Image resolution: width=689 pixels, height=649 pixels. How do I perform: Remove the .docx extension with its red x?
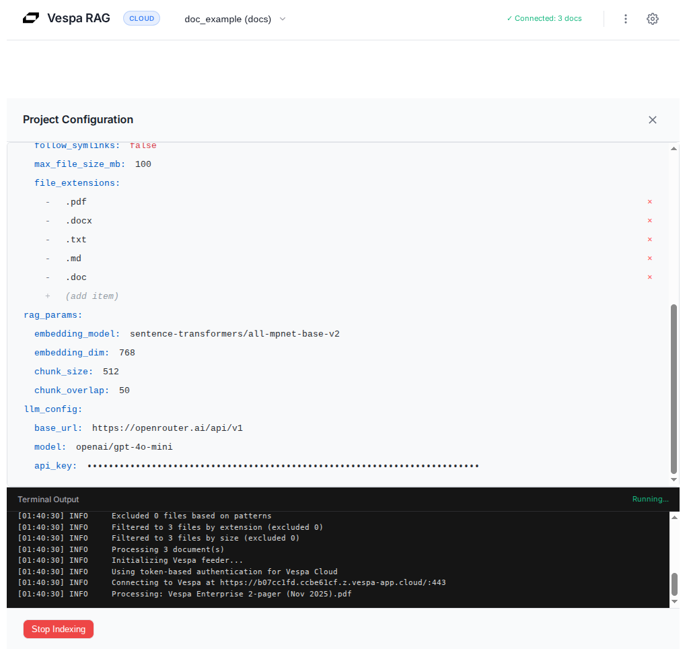(649, 220)
